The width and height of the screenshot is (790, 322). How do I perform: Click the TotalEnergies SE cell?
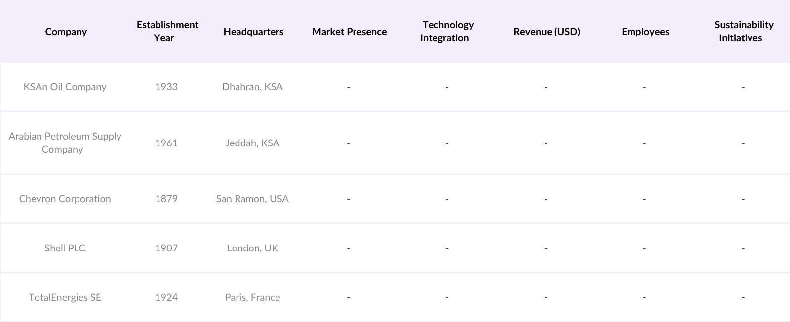coord(65,297)
